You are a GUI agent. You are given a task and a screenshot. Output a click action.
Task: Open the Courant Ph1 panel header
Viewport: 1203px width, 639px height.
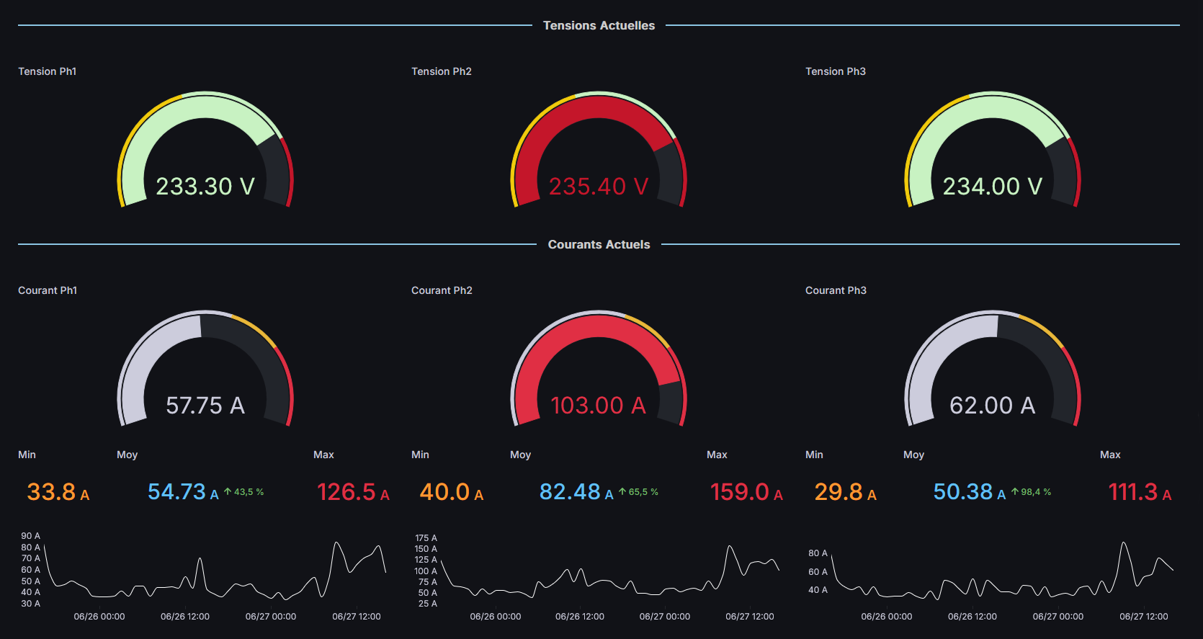pyautogui.click(x=48, y=290)
